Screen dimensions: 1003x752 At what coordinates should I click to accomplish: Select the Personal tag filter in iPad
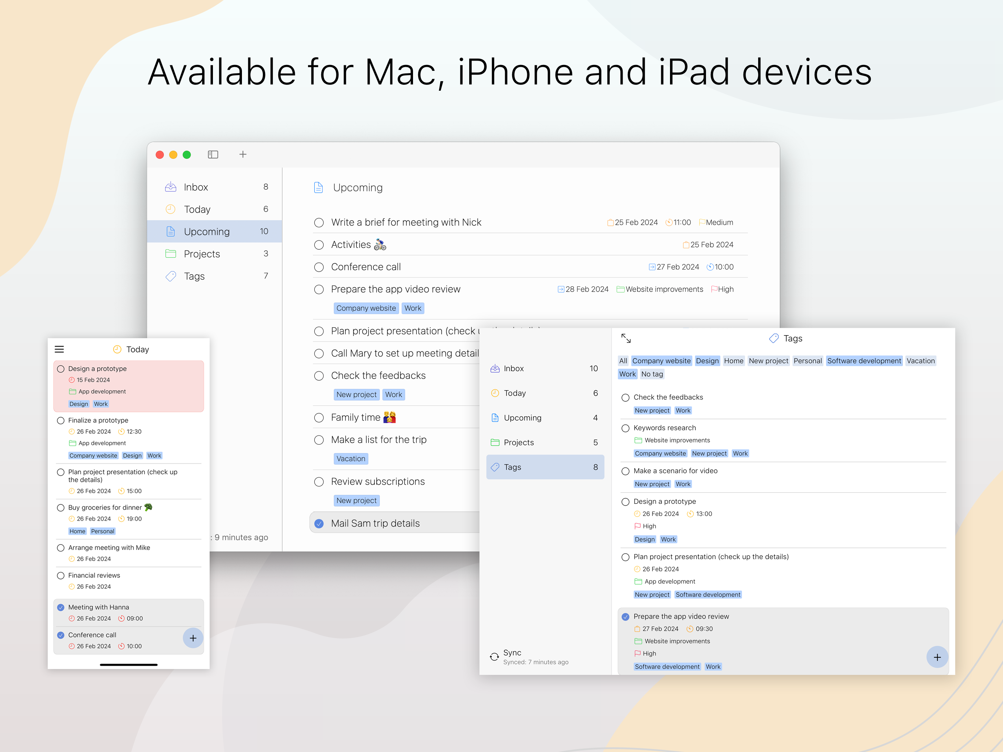click(808, 361)
